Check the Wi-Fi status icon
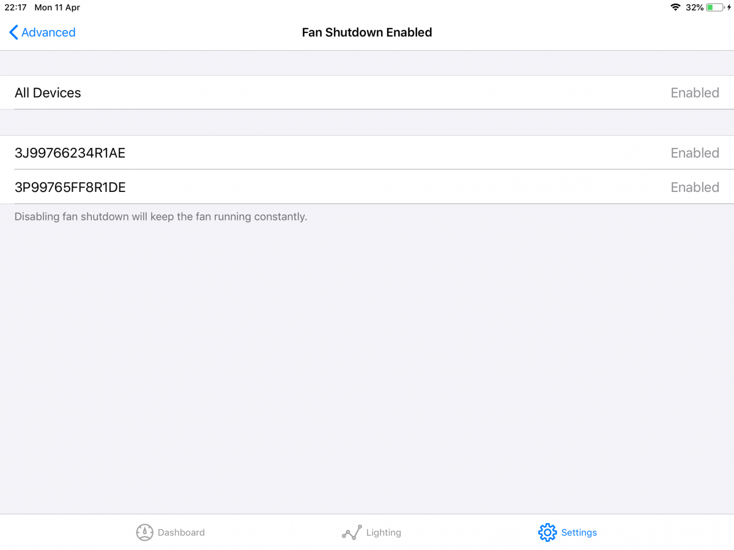Image resolution: width=734 pixels, height=550 pixels. [675, 7]
